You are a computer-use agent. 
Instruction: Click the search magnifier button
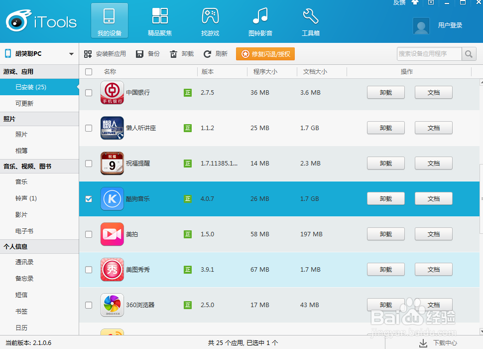[x=469, y=54]
